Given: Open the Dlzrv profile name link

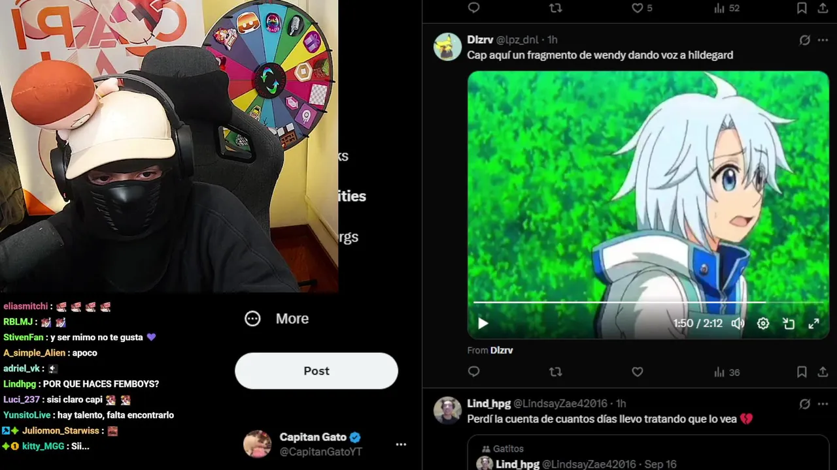Looking at the screenshot, I should click(x=480, y=40).
